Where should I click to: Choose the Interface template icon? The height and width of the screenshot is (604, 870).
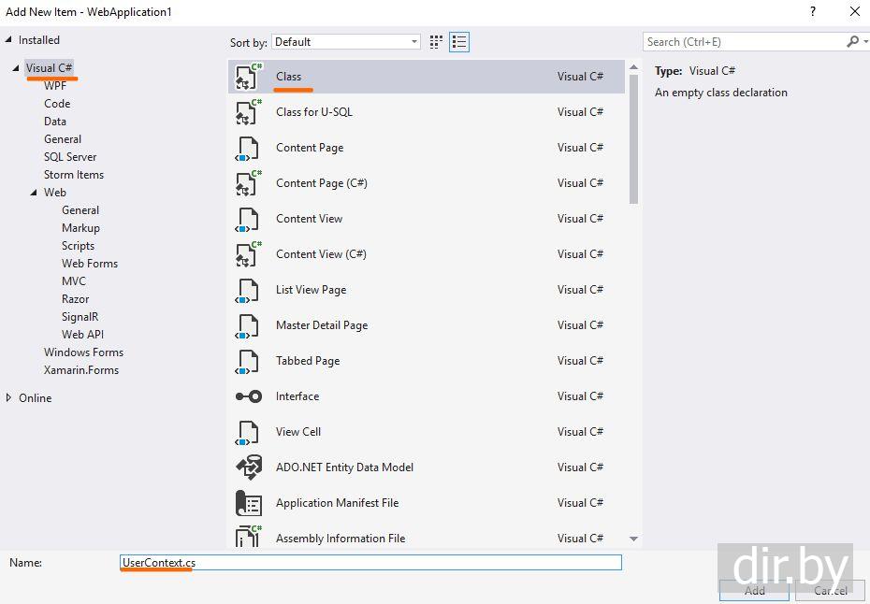click(248, 396)
